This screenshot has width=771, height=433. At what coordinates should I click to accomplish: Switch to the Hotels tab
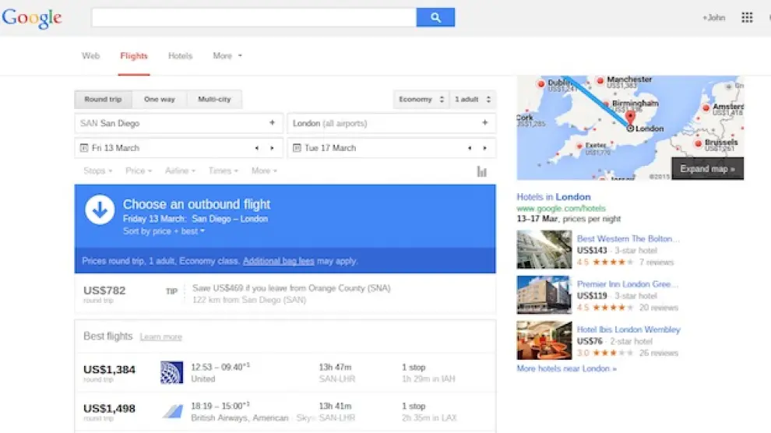pos(180,56)
